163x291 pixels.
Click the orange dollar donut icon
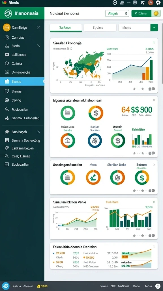tap(96, 113)
